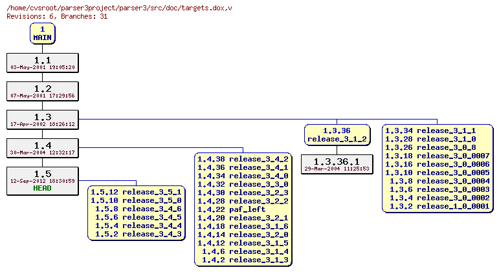This screenshot has height=272, width=499.
Task: Click branch 1.3.28 release_3_1_0
Action: [430, 139]
